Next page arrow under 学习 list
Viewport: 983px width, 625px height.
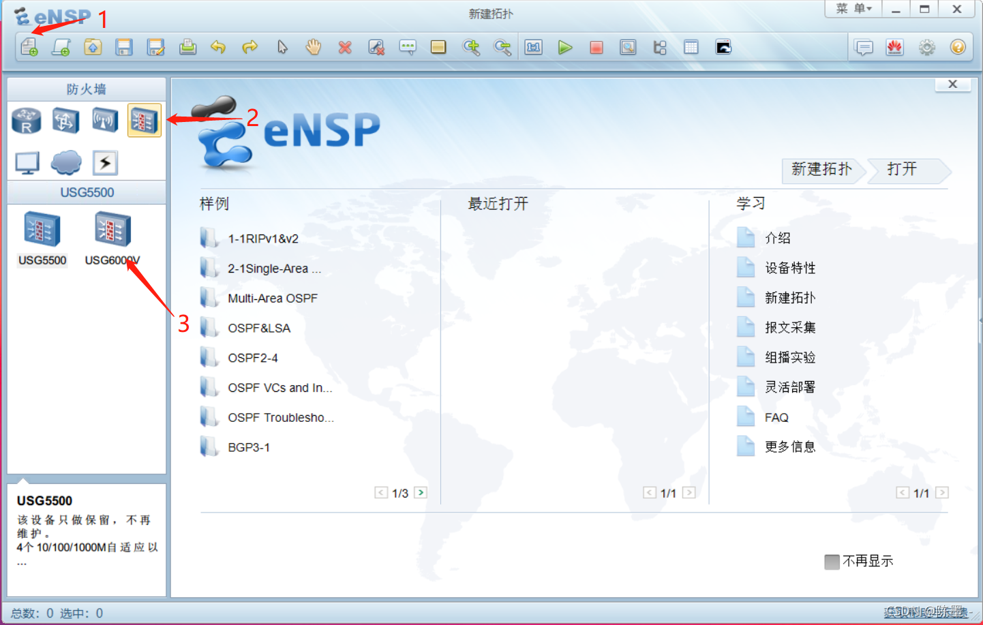(942, 493)
